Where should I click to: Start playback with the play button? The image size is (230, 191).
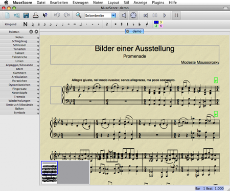coord(165,15)
